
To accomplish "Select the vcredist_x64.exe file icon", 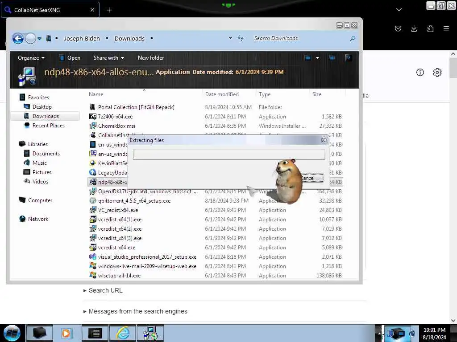I will click(x=93, y=248).
